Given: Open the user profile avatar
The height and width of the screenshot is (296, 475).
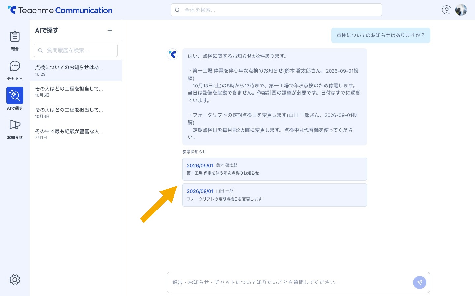Looking at the screenshot, I should coord(461,10).
